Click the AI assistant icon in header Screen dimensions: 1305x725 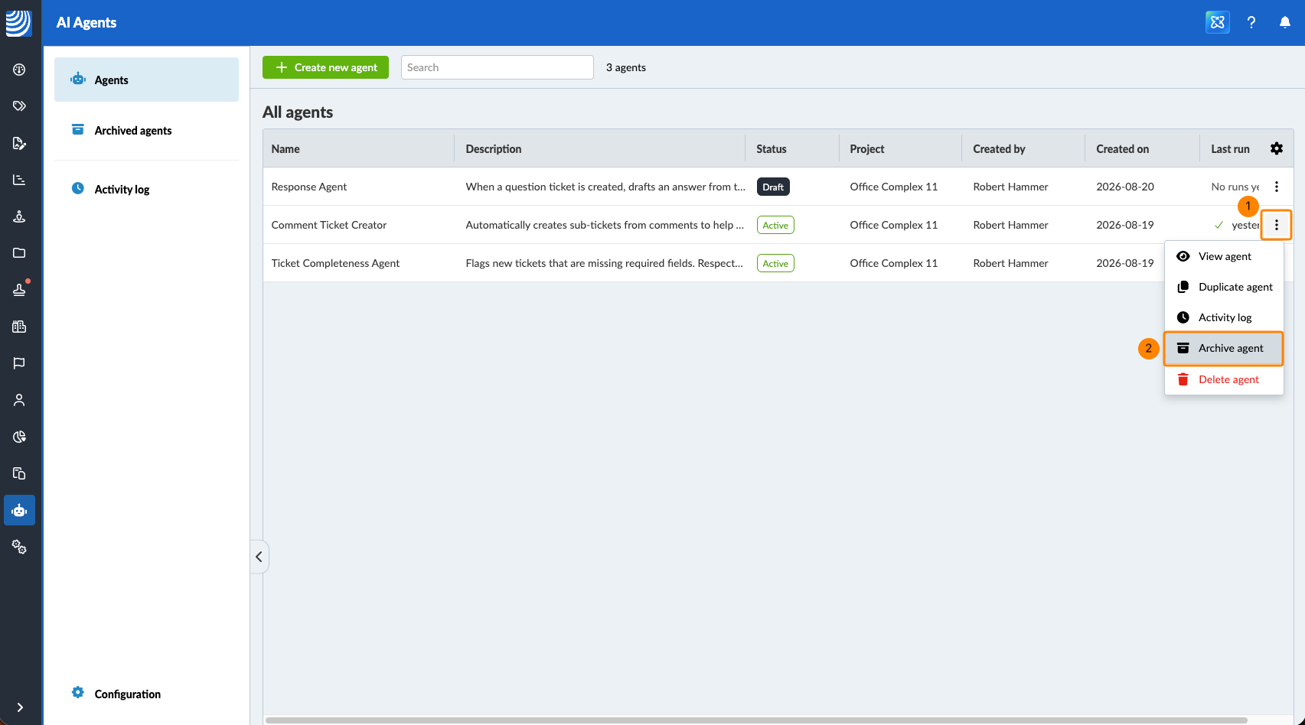1218,22
